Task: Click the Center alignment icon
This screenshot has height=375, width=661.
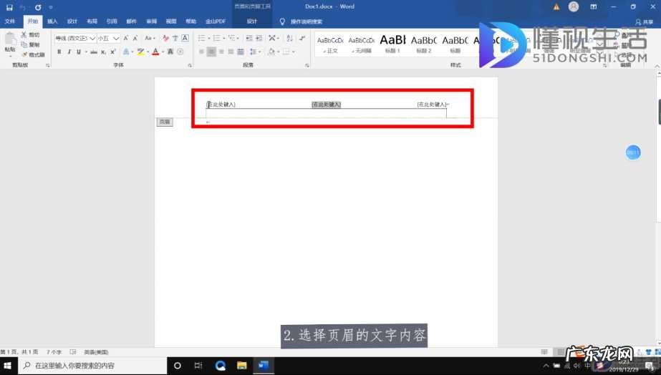Action: click(x=211, y=52)
